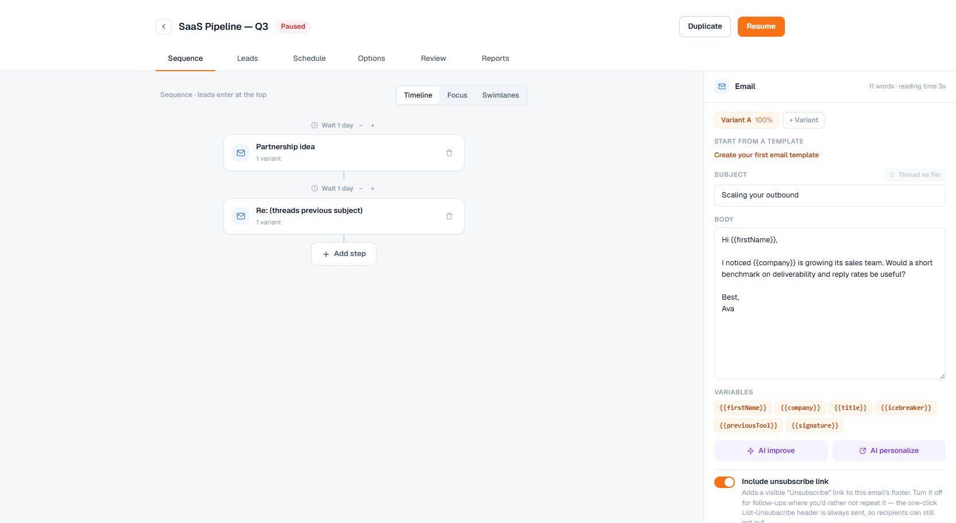This screenshot has height=523, width=956.
Task: Click the body resize handle corner
Action: 942,375
